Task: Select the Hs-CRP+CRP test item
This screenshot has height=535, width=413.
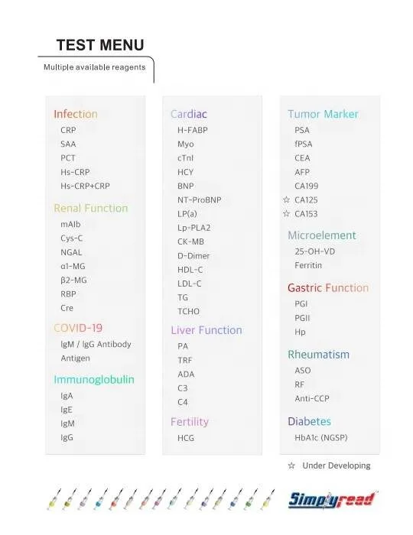Action: click(x=86, y=186)
